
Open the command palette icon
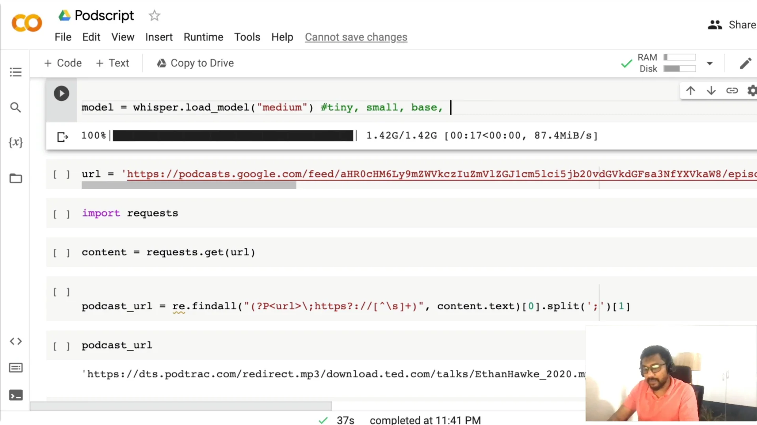[16, 368]
